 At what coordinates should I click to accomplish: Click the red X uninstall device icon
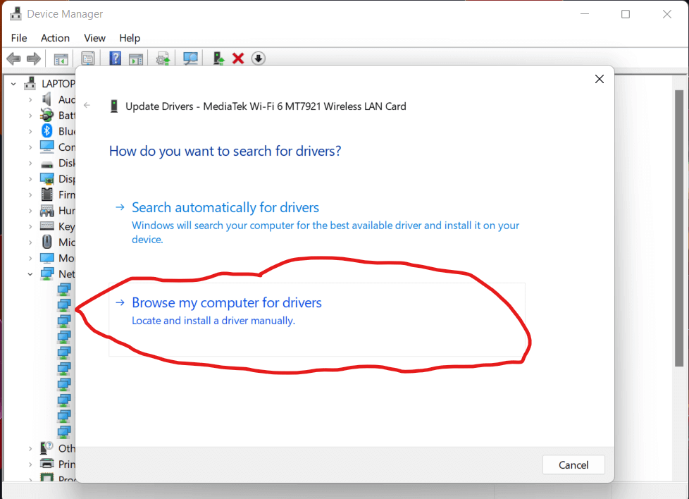pos(238,58)
